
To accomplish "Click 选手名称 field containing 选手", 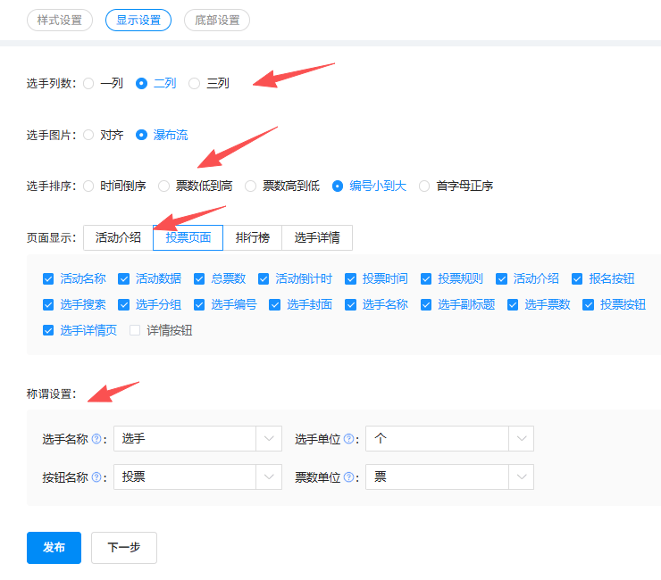I will [185, 438].
